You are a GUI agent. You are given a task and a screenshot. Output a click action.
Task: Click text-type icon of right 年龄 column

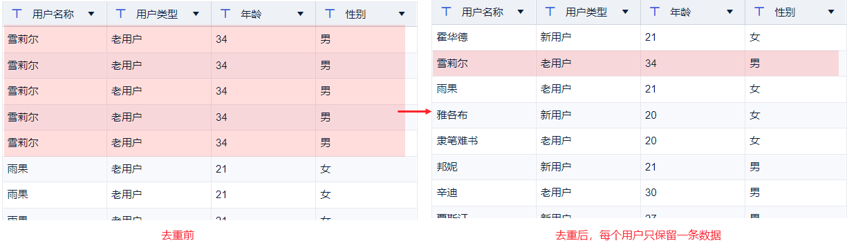tap(655, 12)
